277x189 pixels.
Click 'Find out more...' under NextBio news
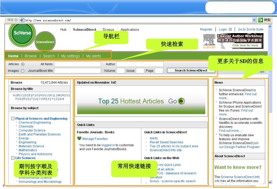pyautogui.click(x=230, y=131)
